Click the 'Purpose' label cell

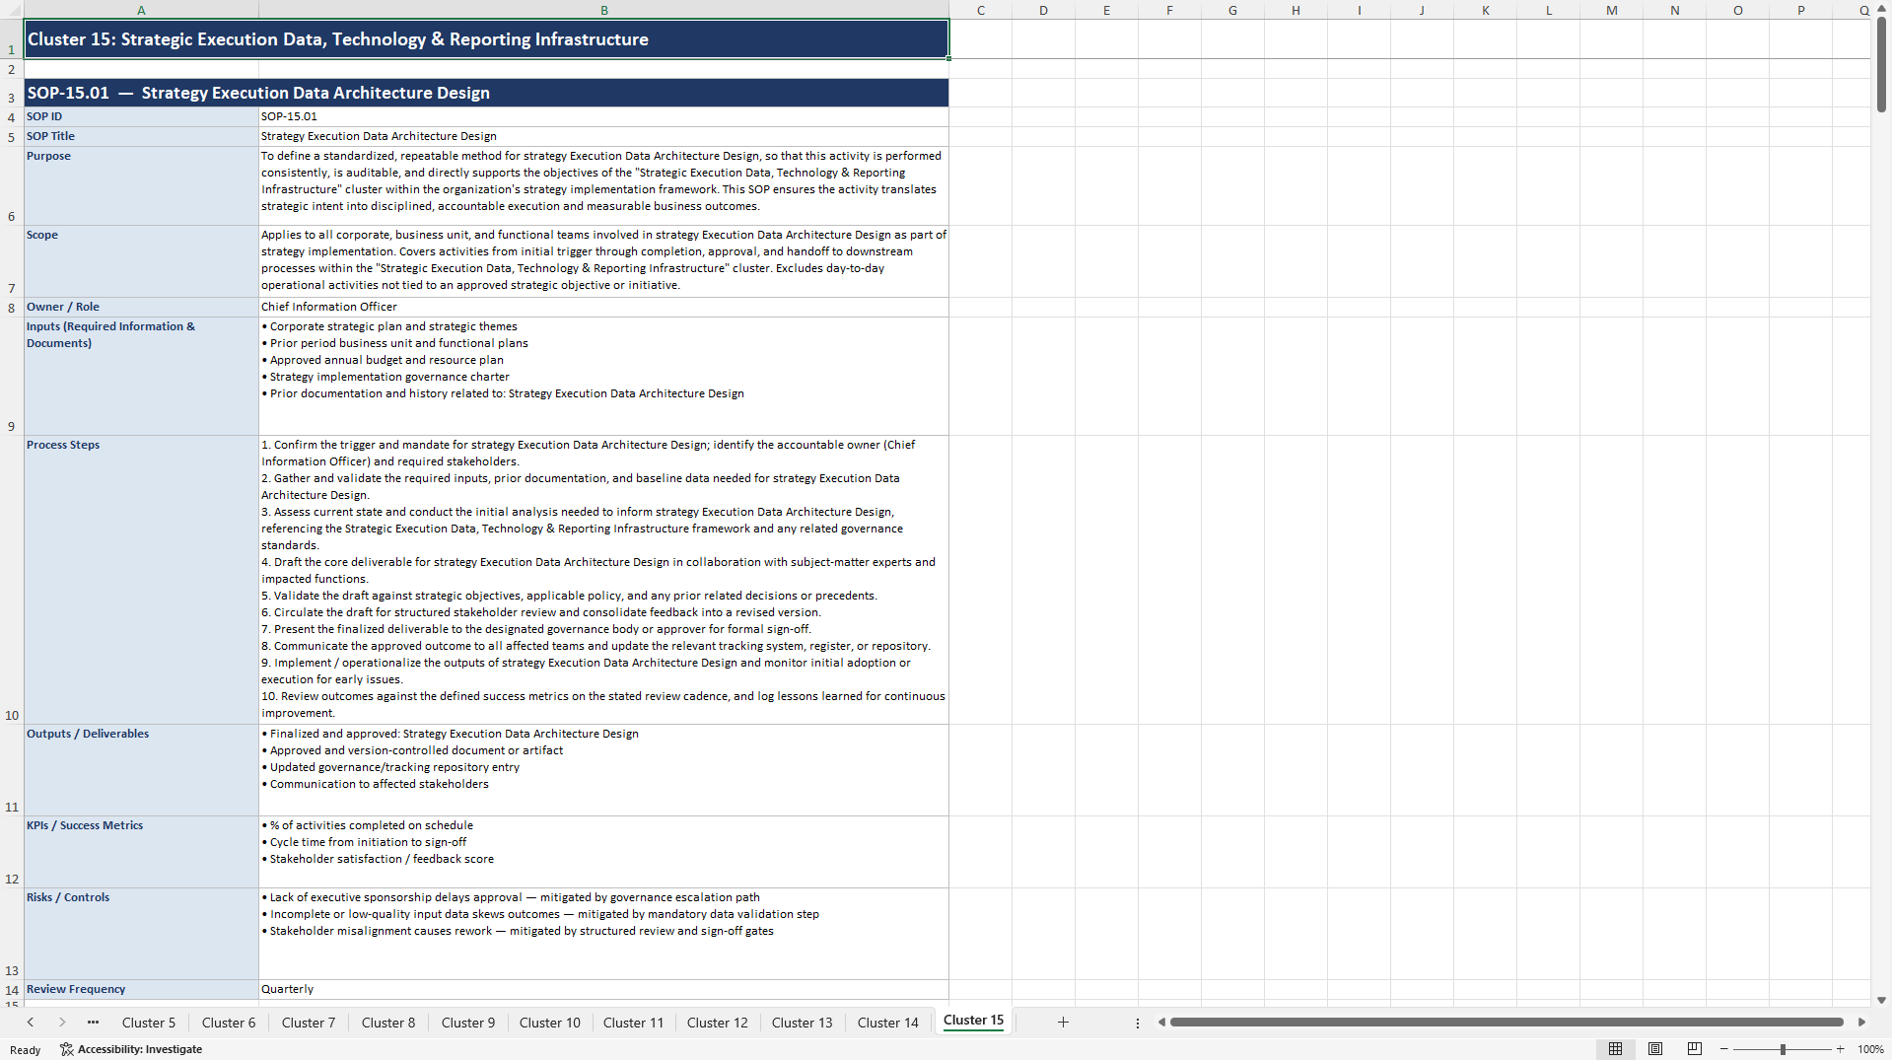point(141,185)
